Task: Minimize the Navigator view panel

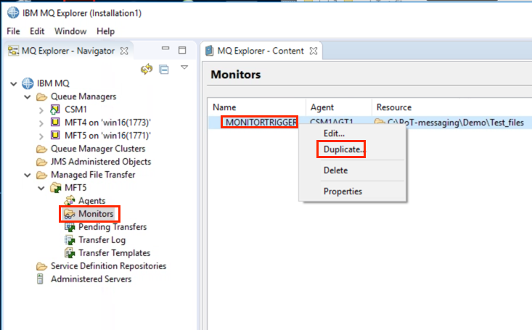Action: coord(165,49)
